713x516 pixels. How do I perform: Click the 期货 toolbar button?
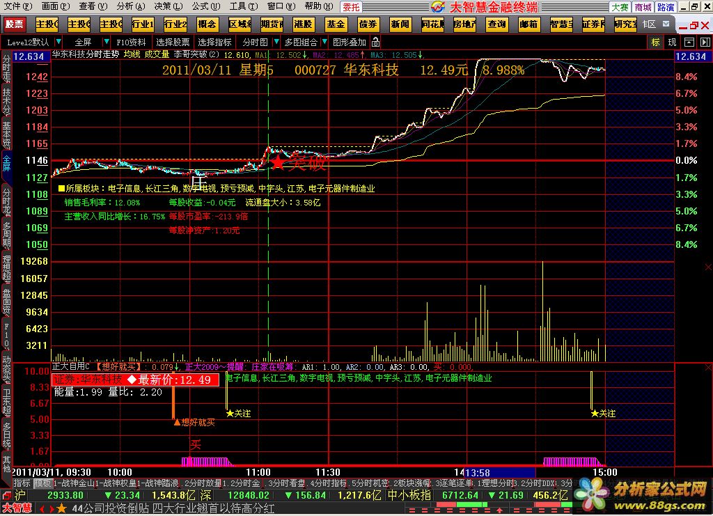click(272, 24)
